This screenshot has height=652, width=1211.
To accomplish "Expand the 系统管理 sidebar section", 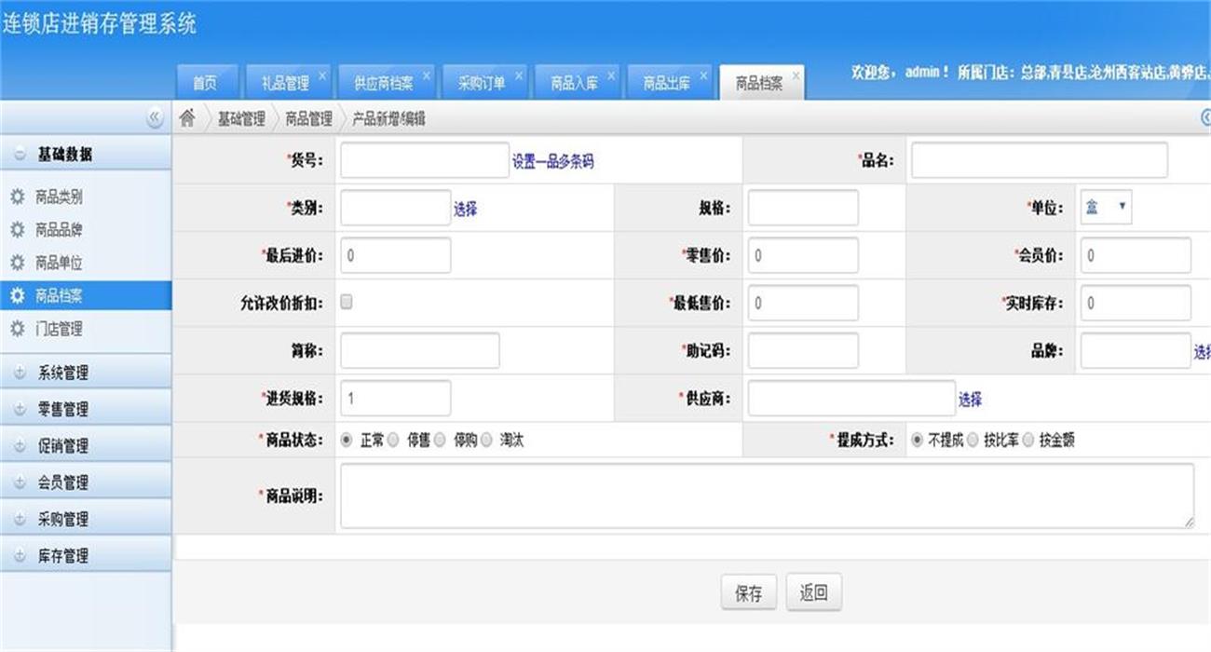I will click(x=63, y=374).
